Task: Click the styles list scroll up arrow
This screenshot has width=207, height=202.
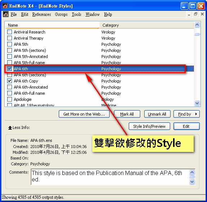Action: pos(197,25)
